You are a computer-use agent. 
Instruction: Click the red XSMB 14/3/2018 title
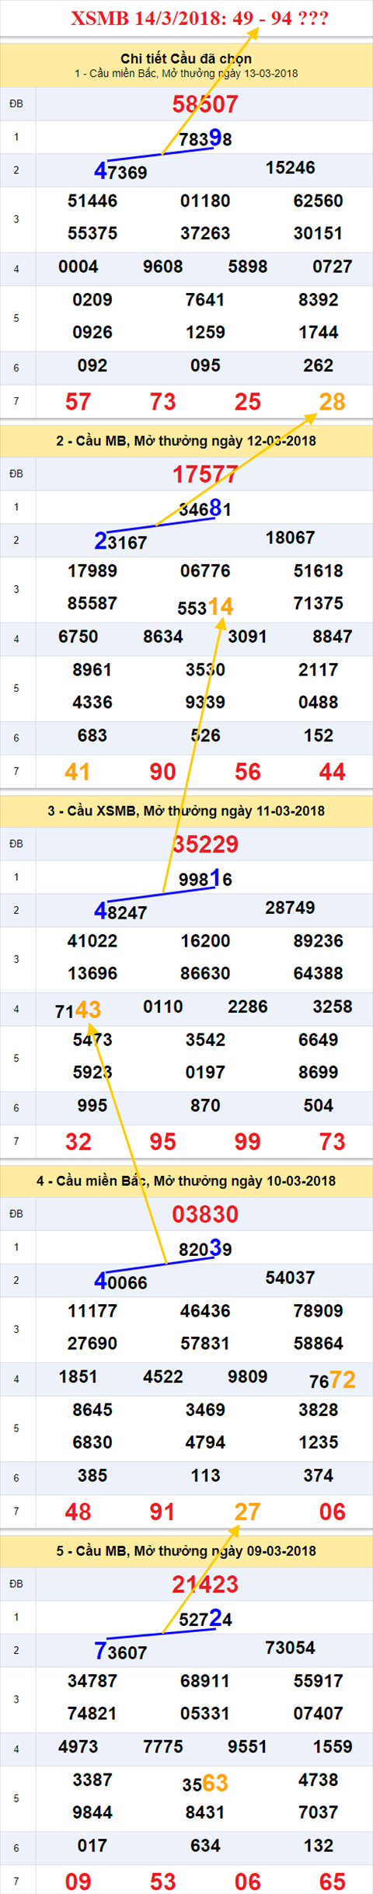pos(200,18)
